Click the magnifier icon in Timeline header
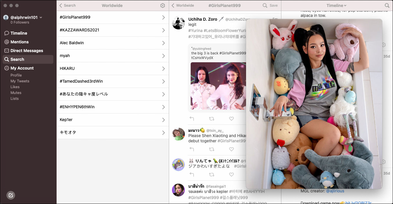 click(387, 6)
